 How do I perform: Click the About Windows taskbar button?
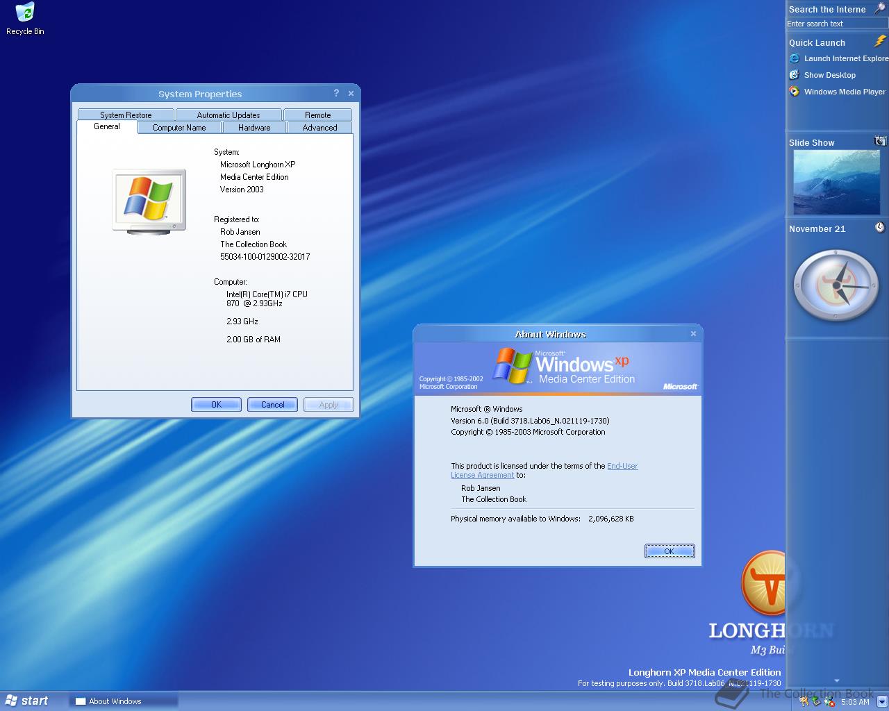pyautogui.click(x=124, y=701)
